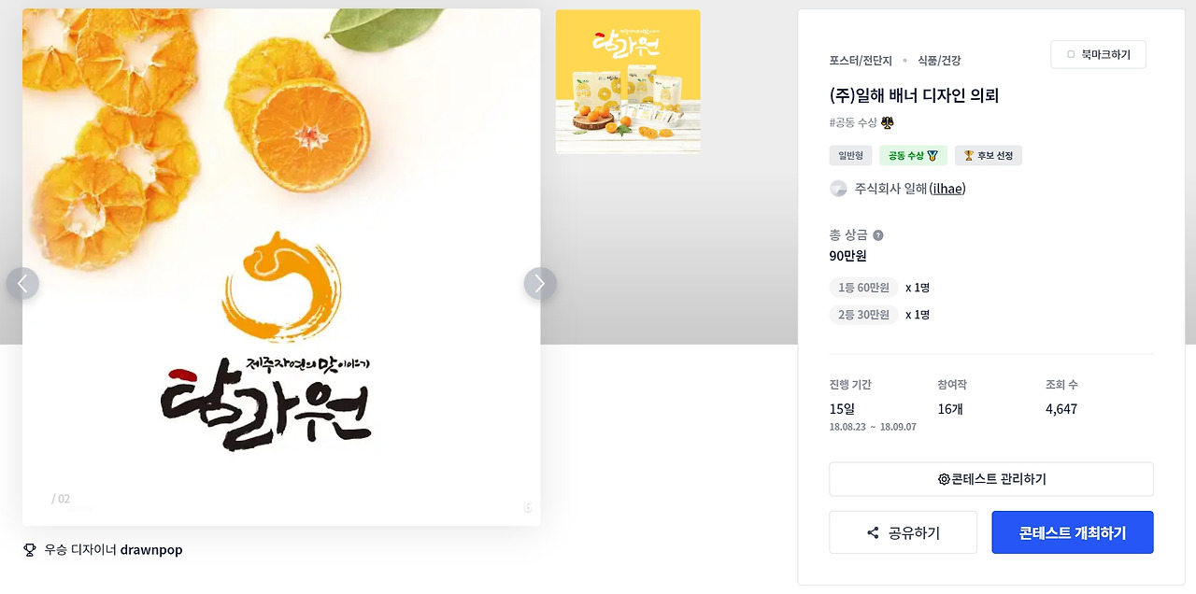Click the 2등 30만원 prize tag
Screen dimensions: 1196x594
863,315
